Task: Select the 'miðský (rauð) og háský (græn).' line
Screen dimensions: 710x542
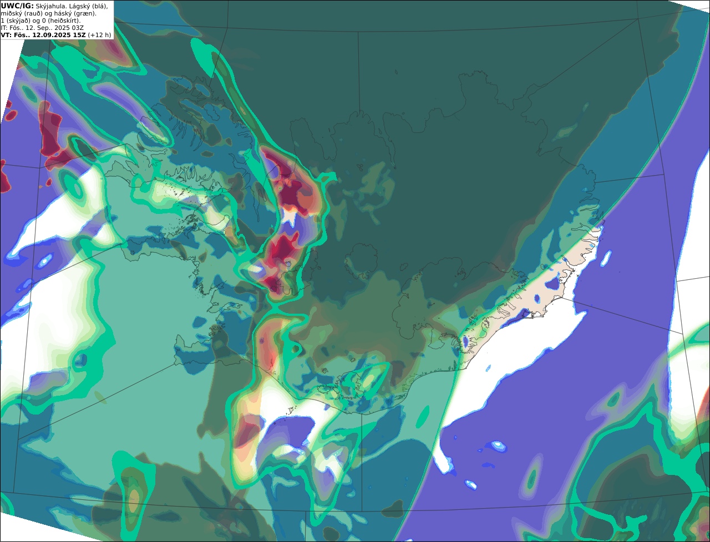Action: 48,13
